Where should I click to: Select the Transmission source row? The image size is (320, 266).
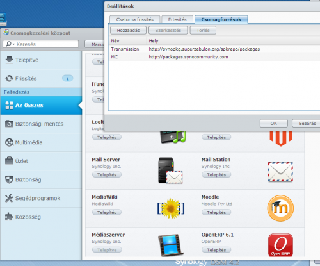(214, 49)
